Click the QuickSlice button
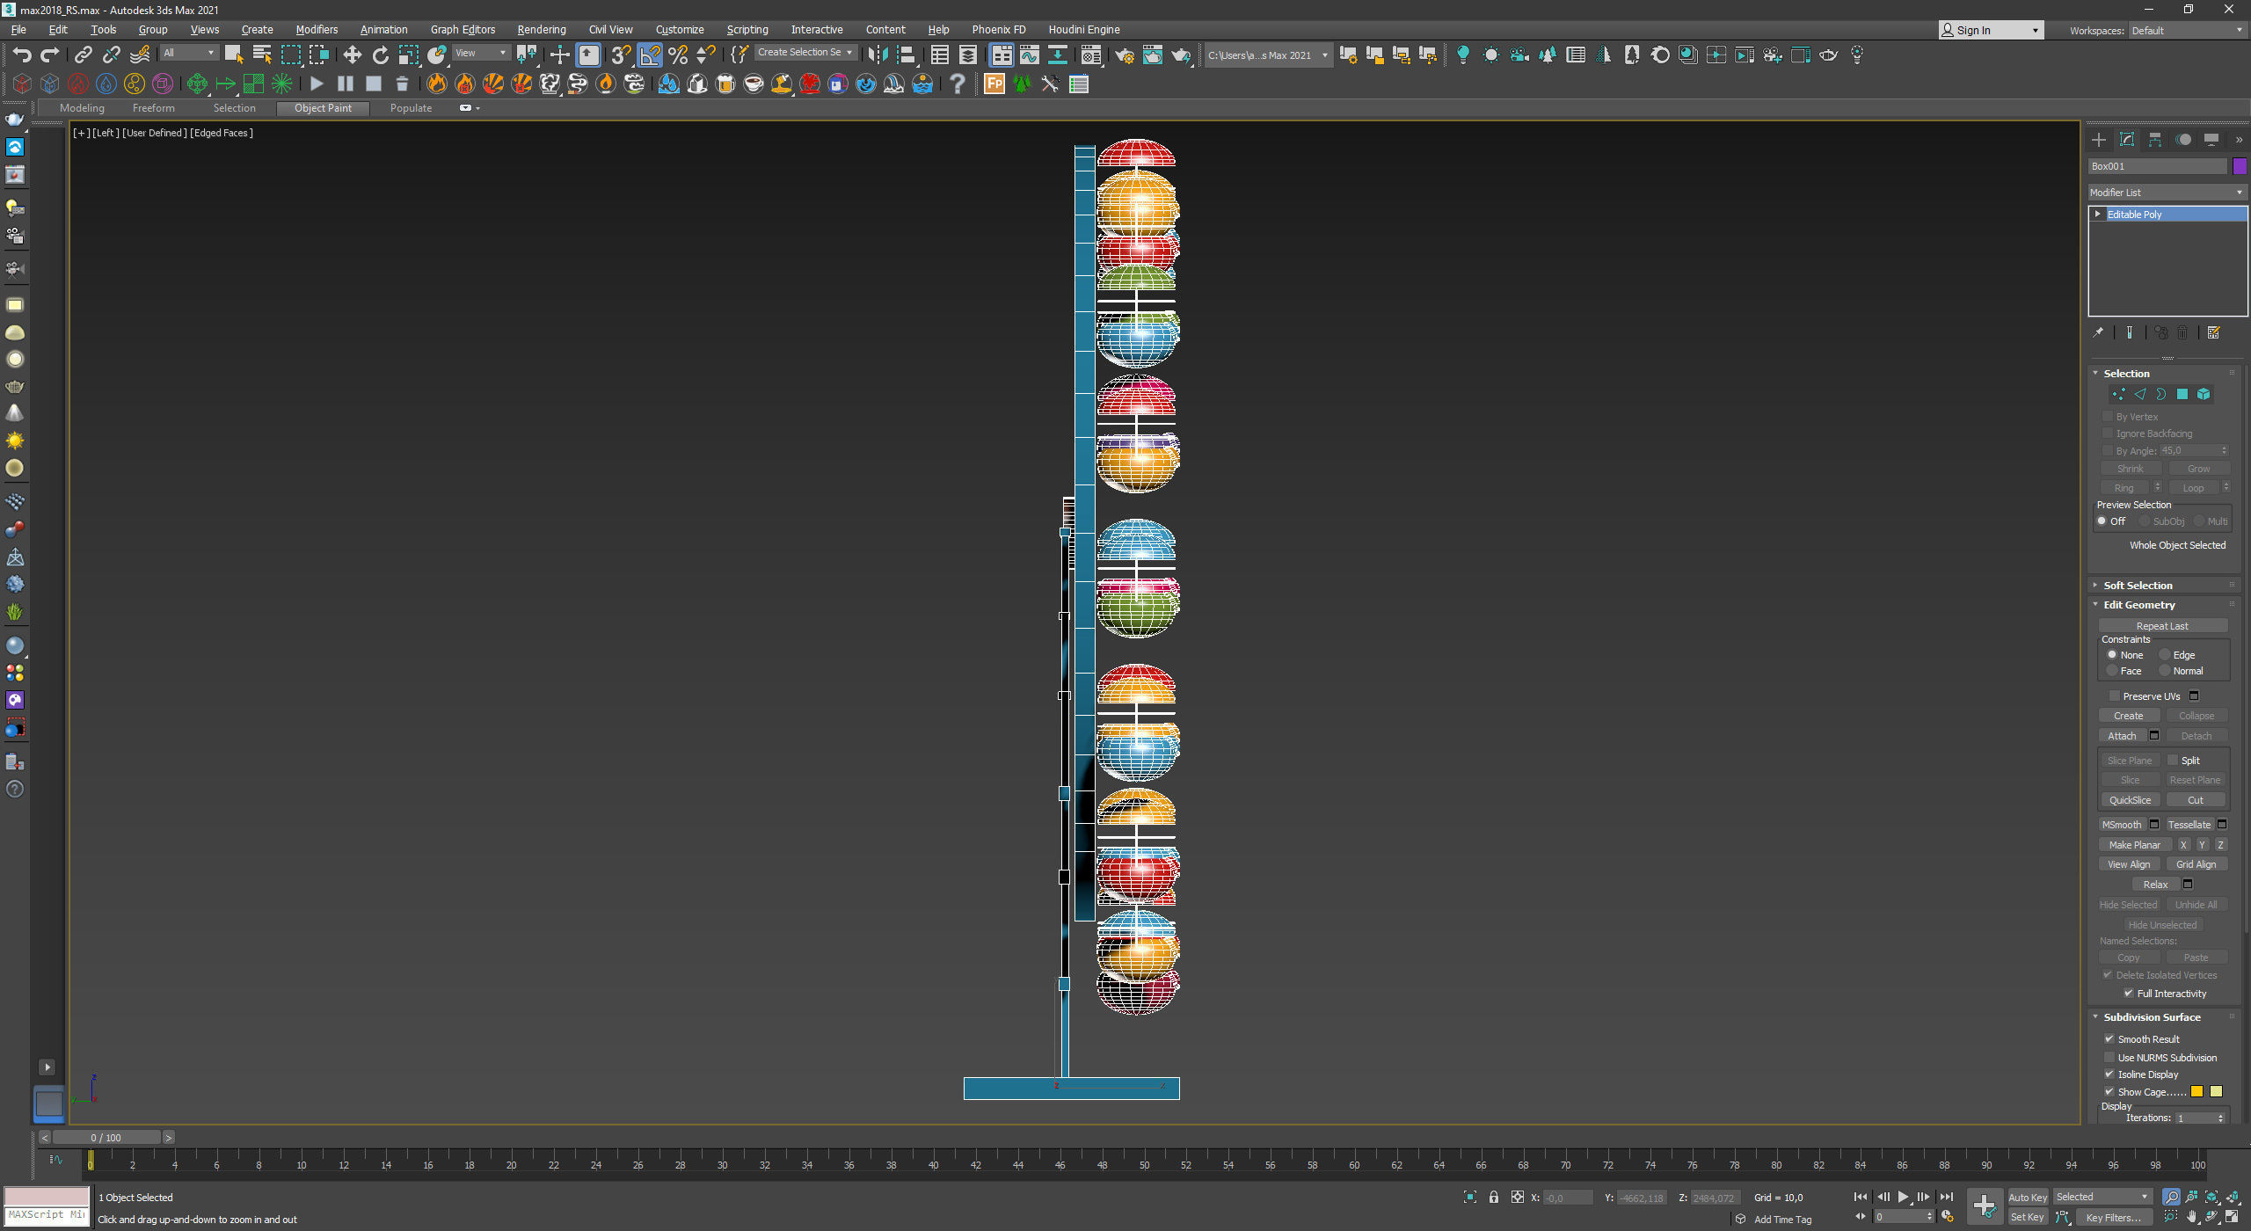The height and width of the screenshot is (1231, 2251). pos(2130,800)
